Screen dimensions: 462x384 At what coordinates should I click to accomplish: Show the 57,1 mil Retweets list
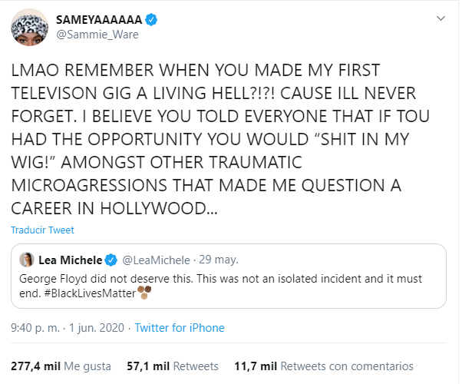click(x=173, y=366)
